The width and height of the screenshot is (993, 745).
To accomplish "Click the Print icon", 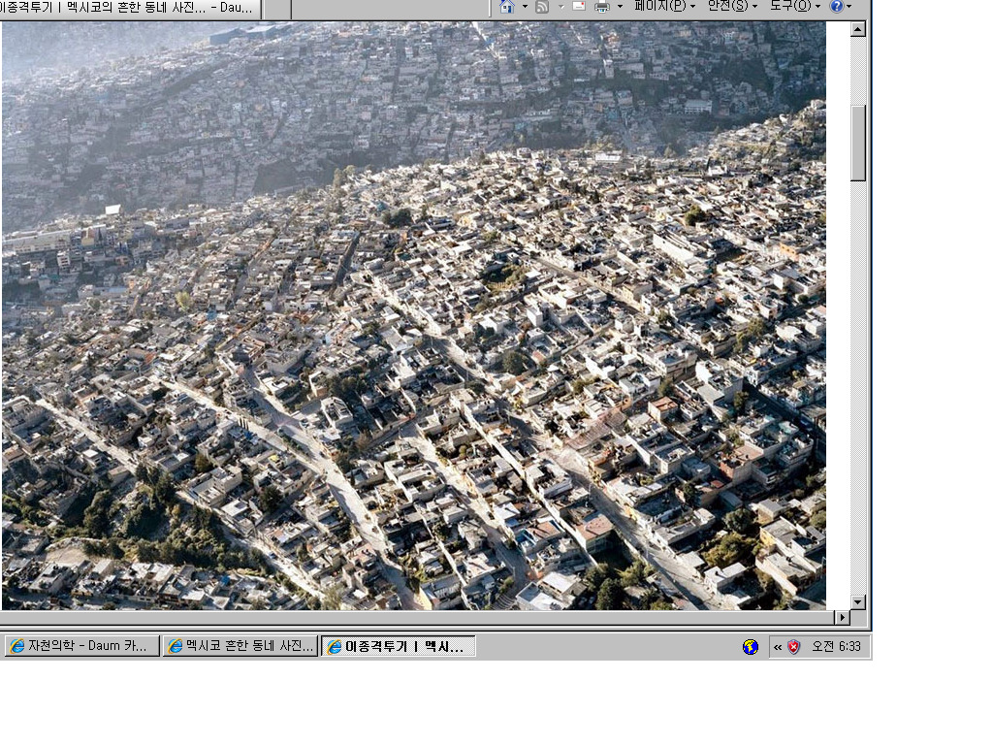I will point(602,7).
